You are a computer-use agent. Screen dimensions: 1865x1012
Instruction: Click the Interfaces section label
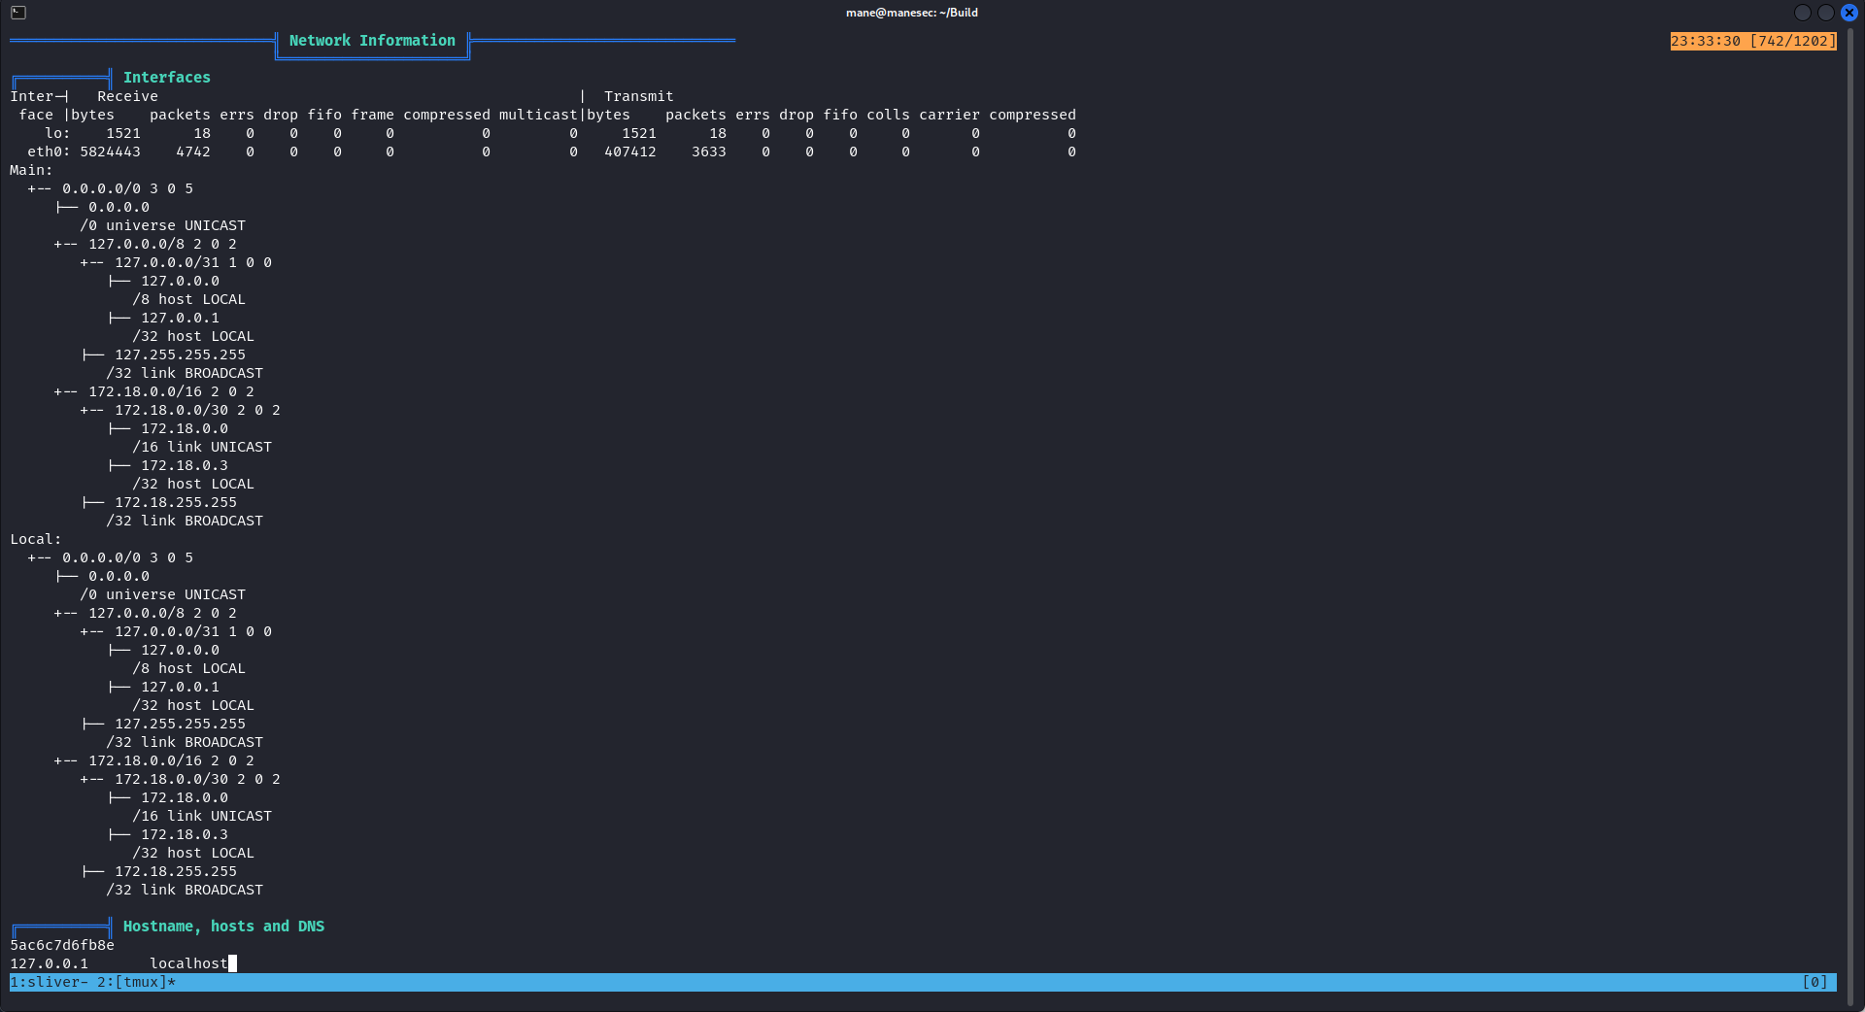click(167, 77)
